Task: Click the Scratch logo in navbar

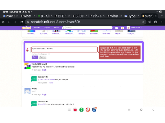Action: click(26, 28)
